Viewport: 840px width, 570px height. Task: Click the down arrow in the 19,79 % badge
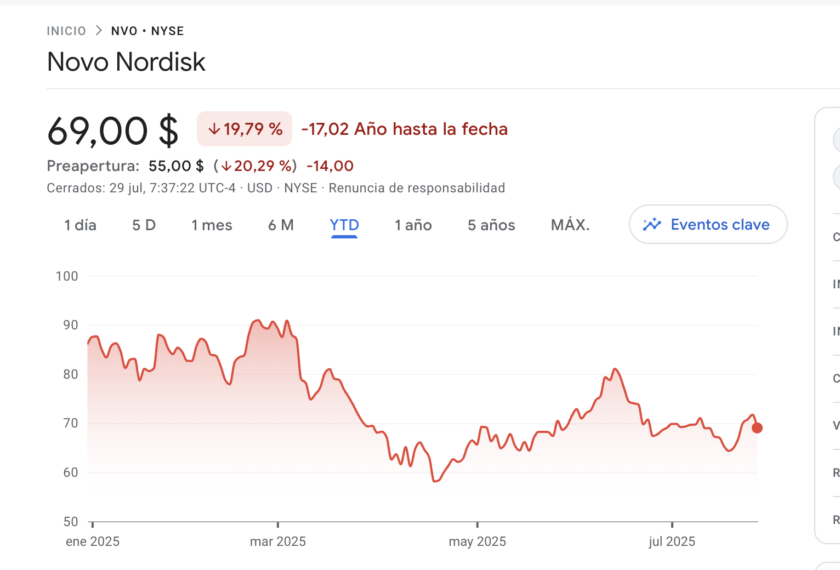214,129
